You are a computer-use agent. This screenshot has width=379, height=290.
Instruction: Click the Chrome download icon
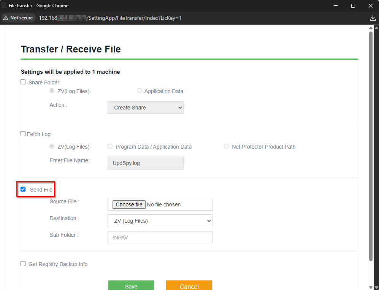373,18
